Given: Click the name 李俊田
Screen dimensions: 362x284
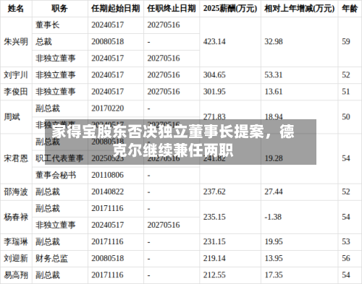Looking at the screenshot, I should pos(16,92).
